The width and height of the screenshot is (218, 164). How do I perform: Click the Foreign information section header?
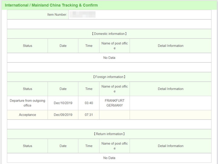click(109, 77)
